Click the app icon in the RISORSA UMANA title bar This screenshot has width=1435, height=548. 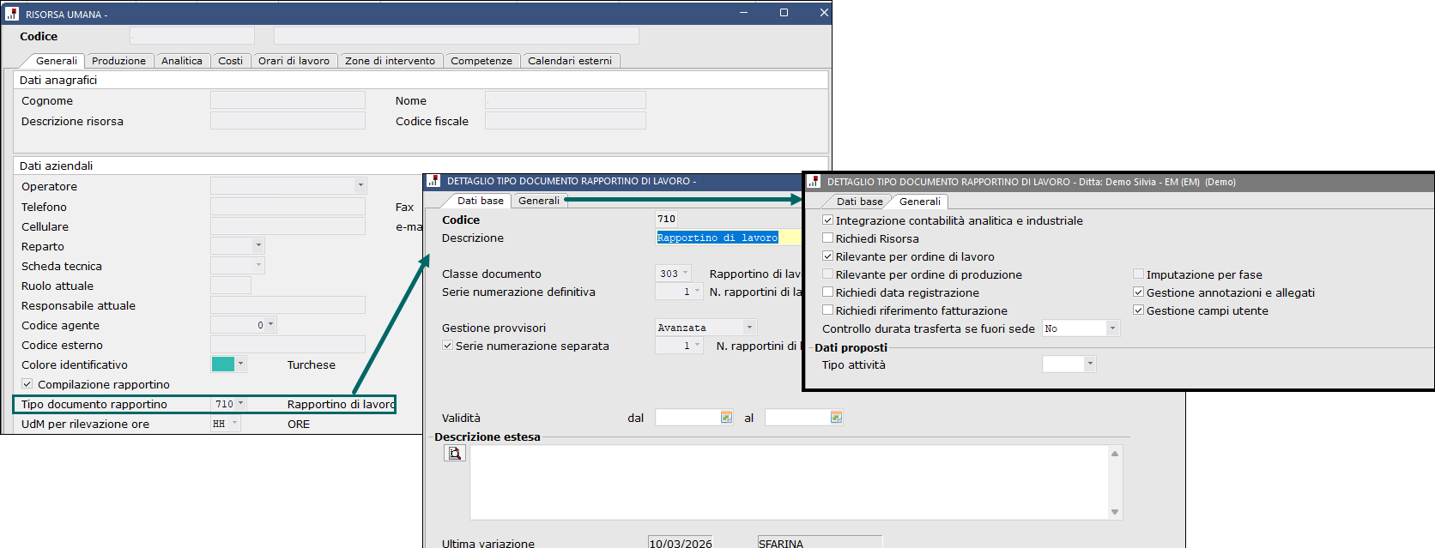(12, 14)
